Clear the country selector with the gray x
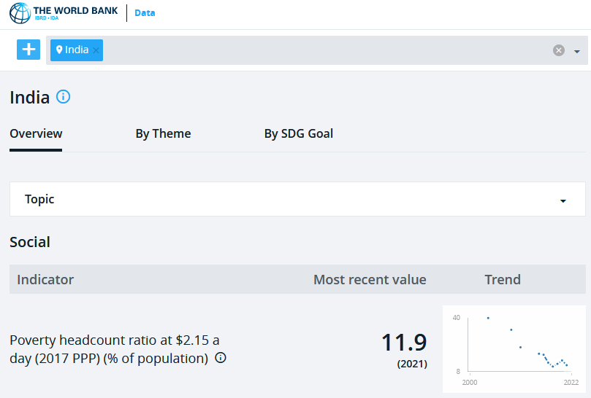 [x=559, y=50]
